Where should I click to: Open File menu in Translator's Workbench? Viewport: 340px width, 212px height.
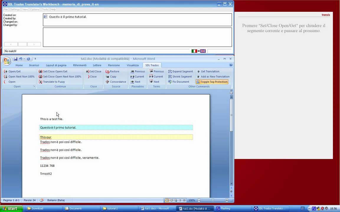pyautogui.click(x=6, y=9)
